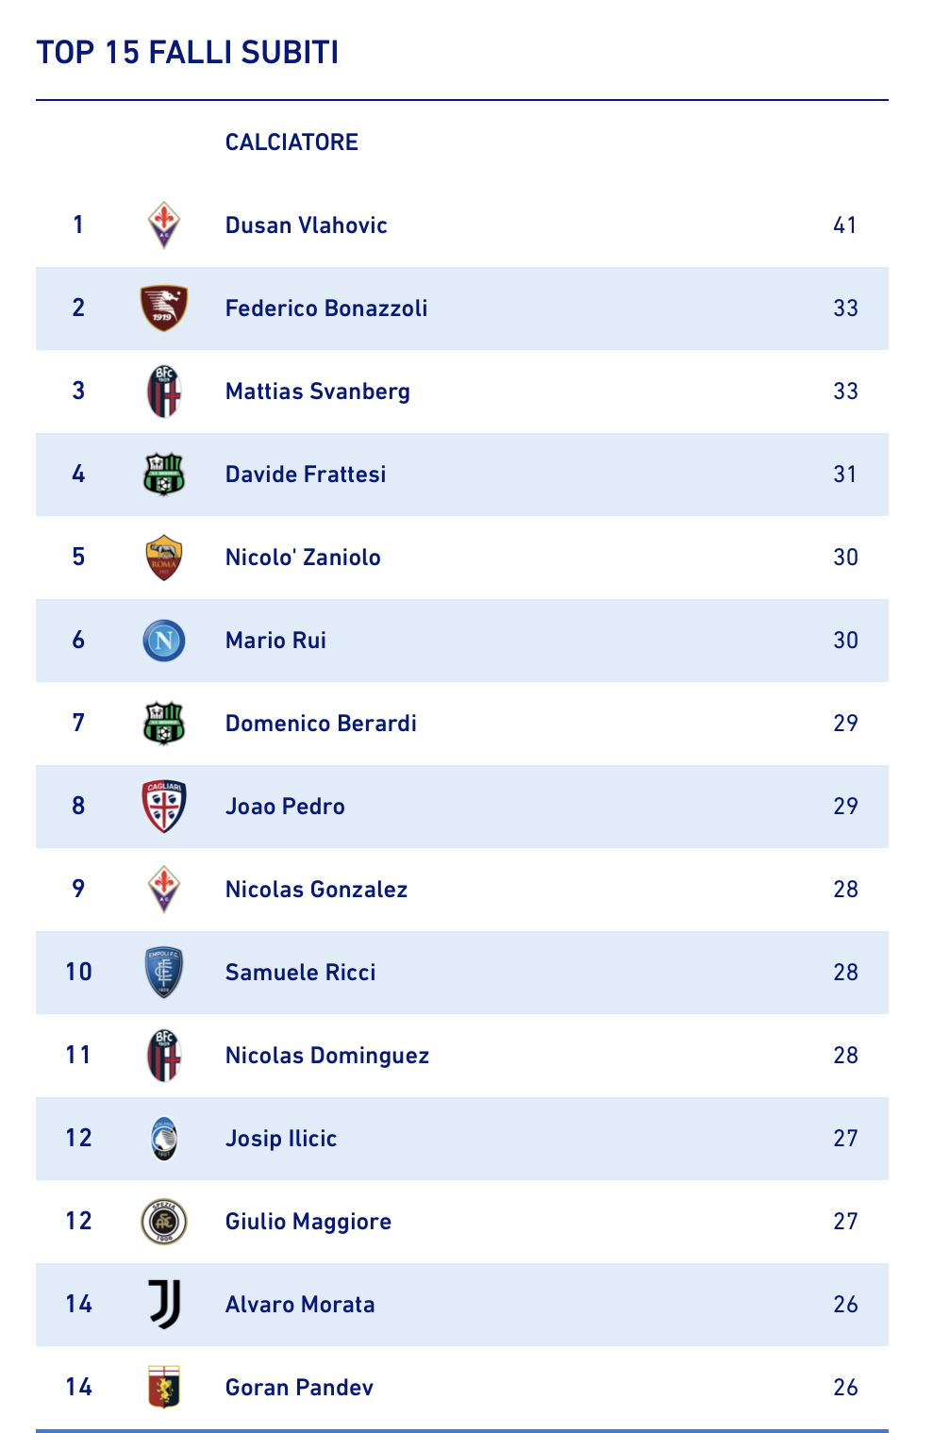Viewport: 933px width, 1433px height.
Task: Click the Sassuolo crest beside Domenico Berardi
Action: pyautogui.click(x=164, y=724)
